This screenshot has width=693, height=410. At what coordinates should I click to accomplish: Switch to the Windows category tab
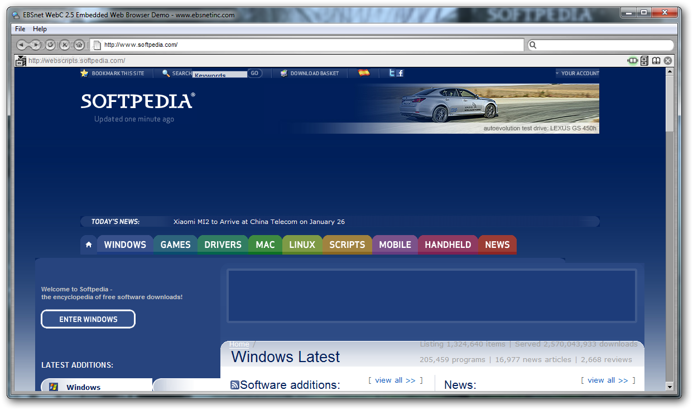(125, 245)
